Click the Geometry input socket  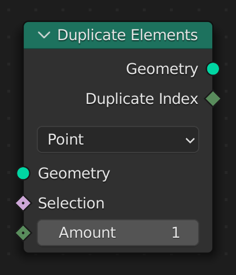(x=23, y=173)
